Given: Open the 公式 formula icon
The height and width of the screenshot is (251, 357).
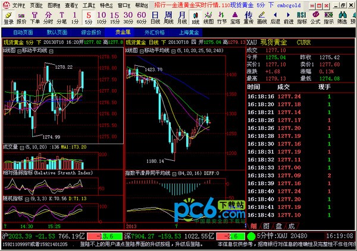Looking at the screenshot, I should coord(315,18).
